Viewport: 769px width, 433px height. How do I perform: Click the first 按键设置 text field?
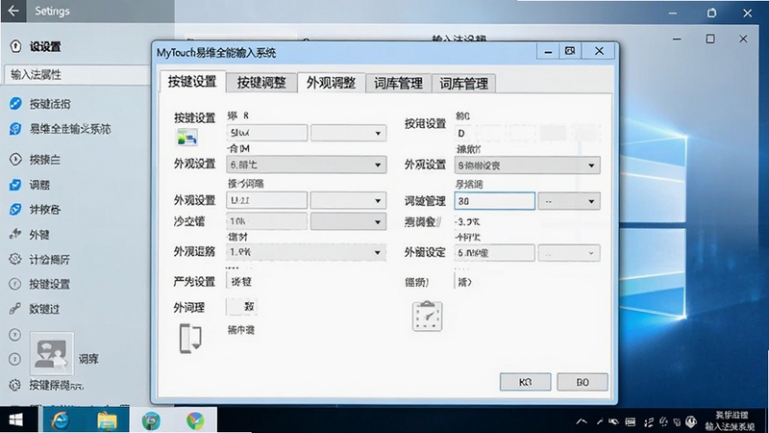click(267, 133)
